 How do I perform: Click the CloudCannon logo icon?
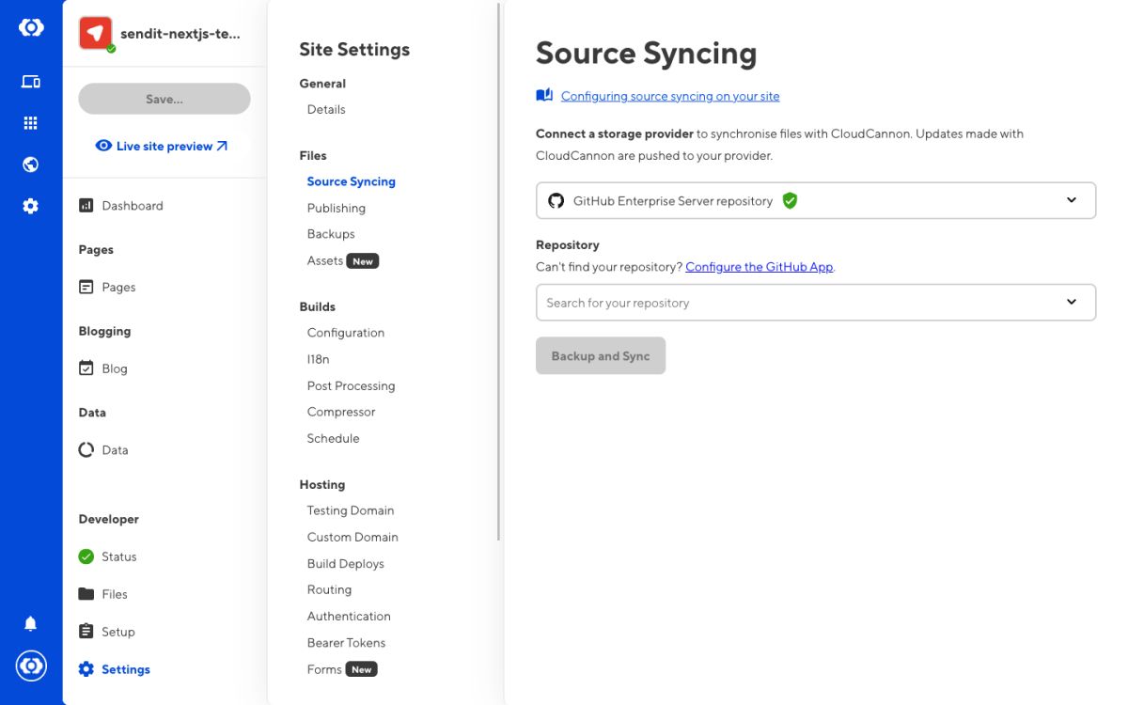point(31,28)
